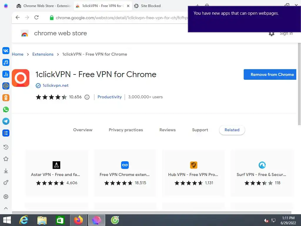
Task: Launch Internet Explorer from taskbar
Action: (x=24, y=220)
